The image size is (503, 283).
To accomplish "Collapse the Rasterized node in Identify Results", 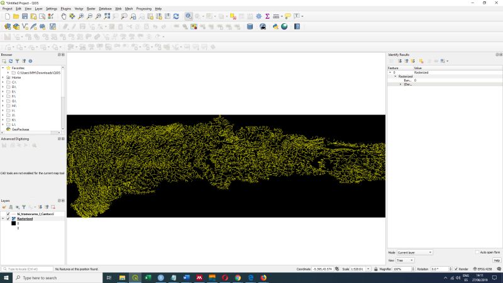I will tap(395, 76).
